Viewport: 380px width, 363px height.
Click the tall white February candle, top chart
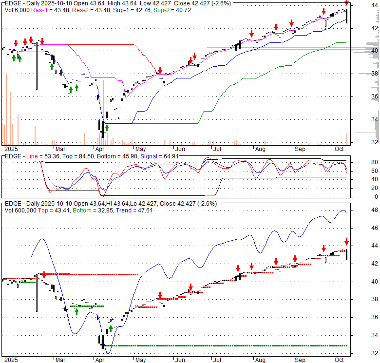click(37, 66)
